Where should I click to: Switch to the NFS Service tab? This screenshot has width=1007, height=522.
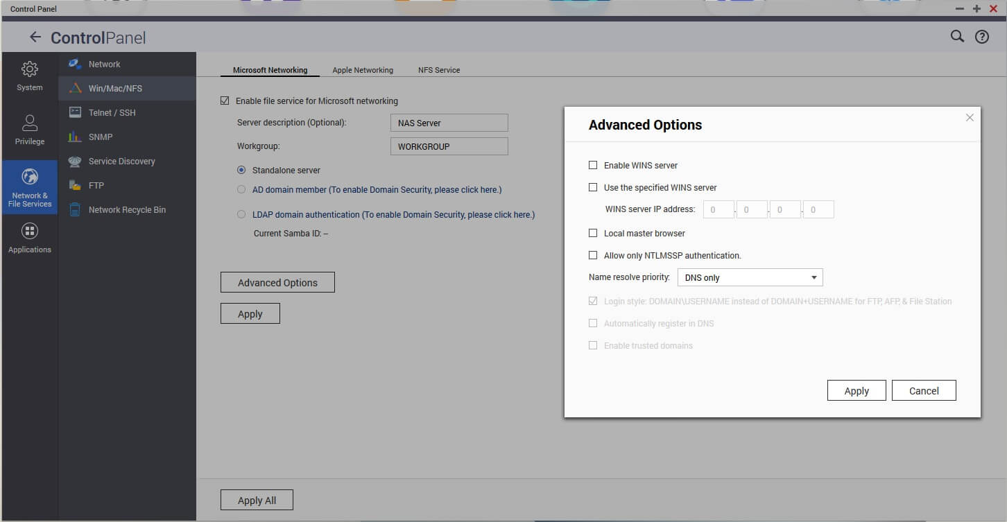coord(439,70)
